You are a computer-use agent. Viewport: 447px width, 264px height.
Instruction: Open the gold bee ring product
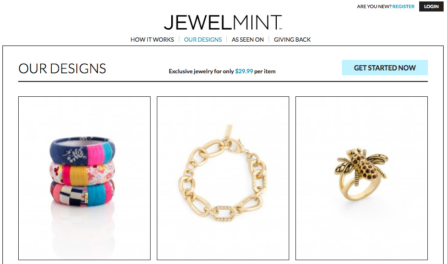(362, 178)
